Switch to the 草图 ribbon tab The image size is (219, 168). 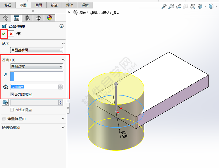(x=23, y=5)
